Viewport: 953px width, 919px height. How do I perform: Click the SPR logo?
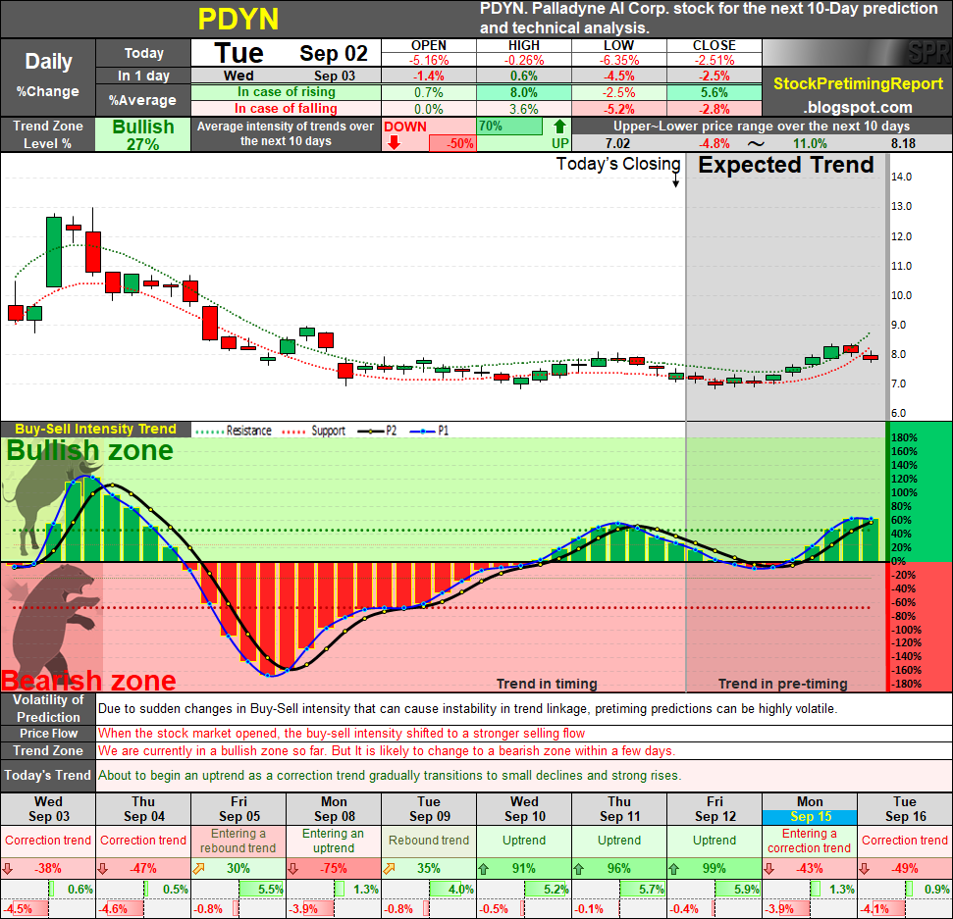tap(928, 53)
